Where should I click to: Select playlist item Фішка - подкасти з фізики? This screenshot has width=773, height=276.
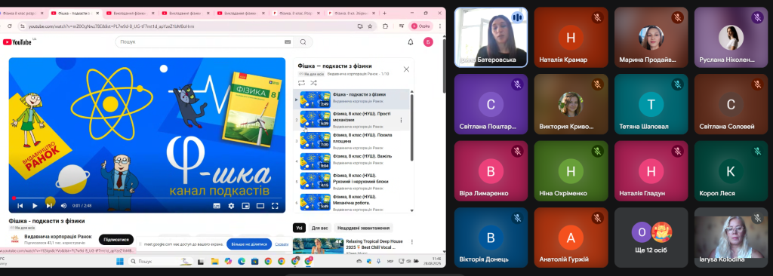pos(352,99)
